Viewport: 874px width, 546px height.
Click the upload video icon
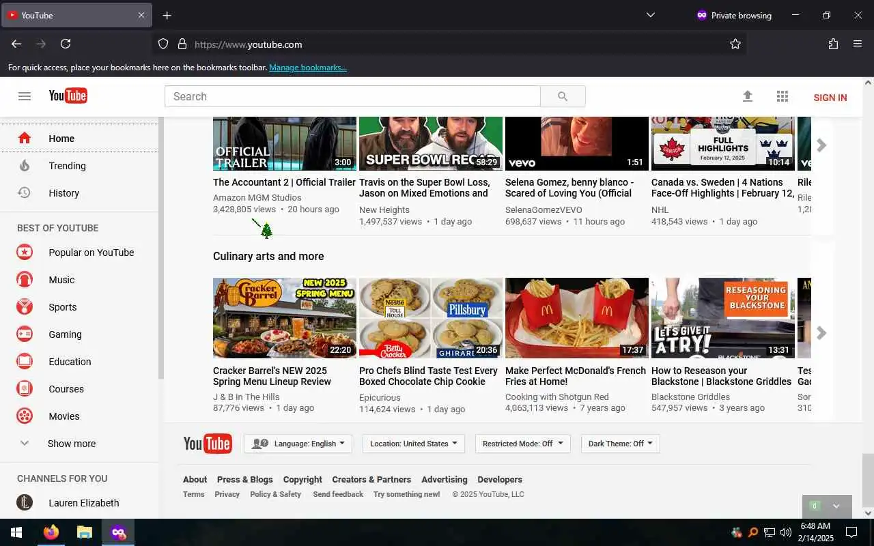coord(748,96)
